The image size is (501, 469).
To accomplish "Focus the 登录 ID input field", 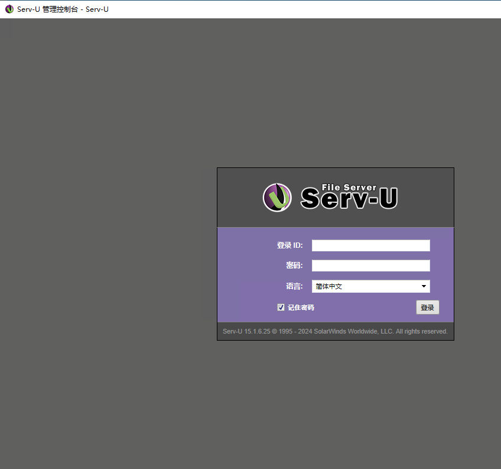I will (x=370, y=245).
